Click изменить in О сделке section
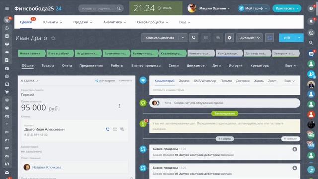 click(125, 81)
